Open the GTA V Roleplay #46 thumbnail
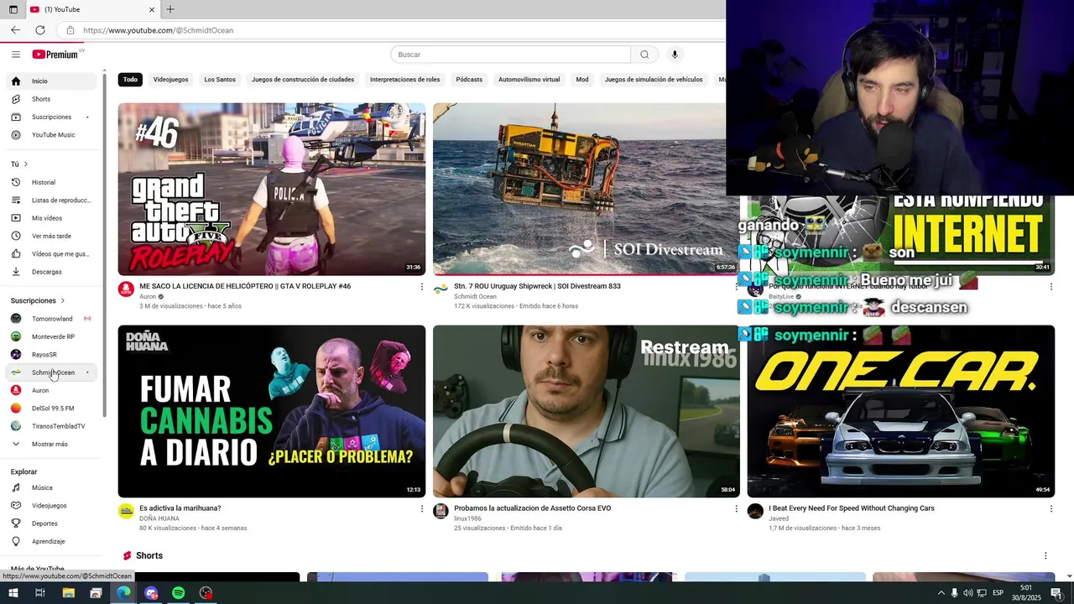1074x604 pixels. point(272,189)
